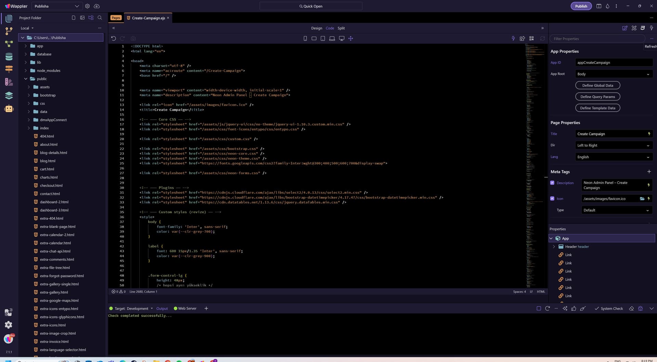Select the phone portrait device preview icon
This screenshot has height=362, width=657.
(x=305, y=39)
